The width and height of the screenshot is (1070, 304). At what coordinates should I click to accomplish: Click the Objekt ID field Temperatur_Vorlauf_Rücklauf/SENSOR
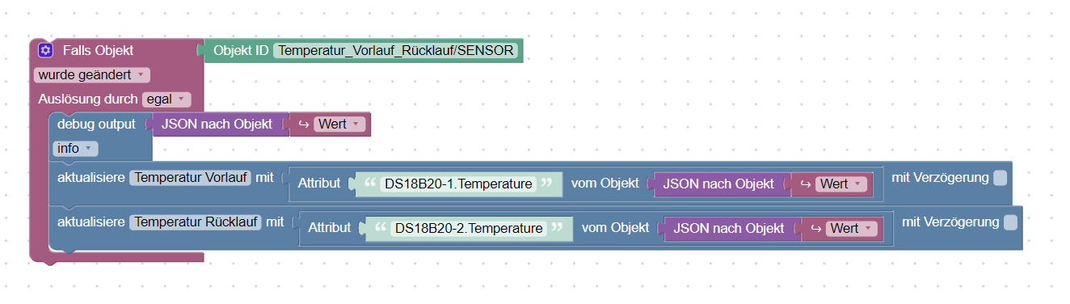(x=396, y=51)
